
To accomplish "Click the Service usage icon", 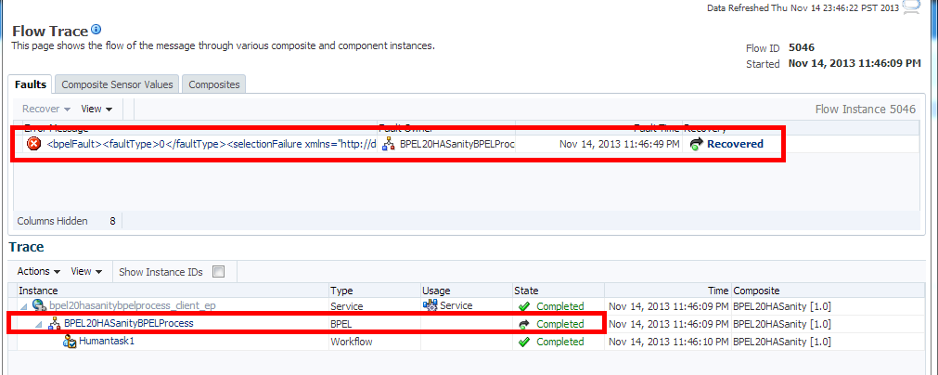I will click(x=430, y=305).
